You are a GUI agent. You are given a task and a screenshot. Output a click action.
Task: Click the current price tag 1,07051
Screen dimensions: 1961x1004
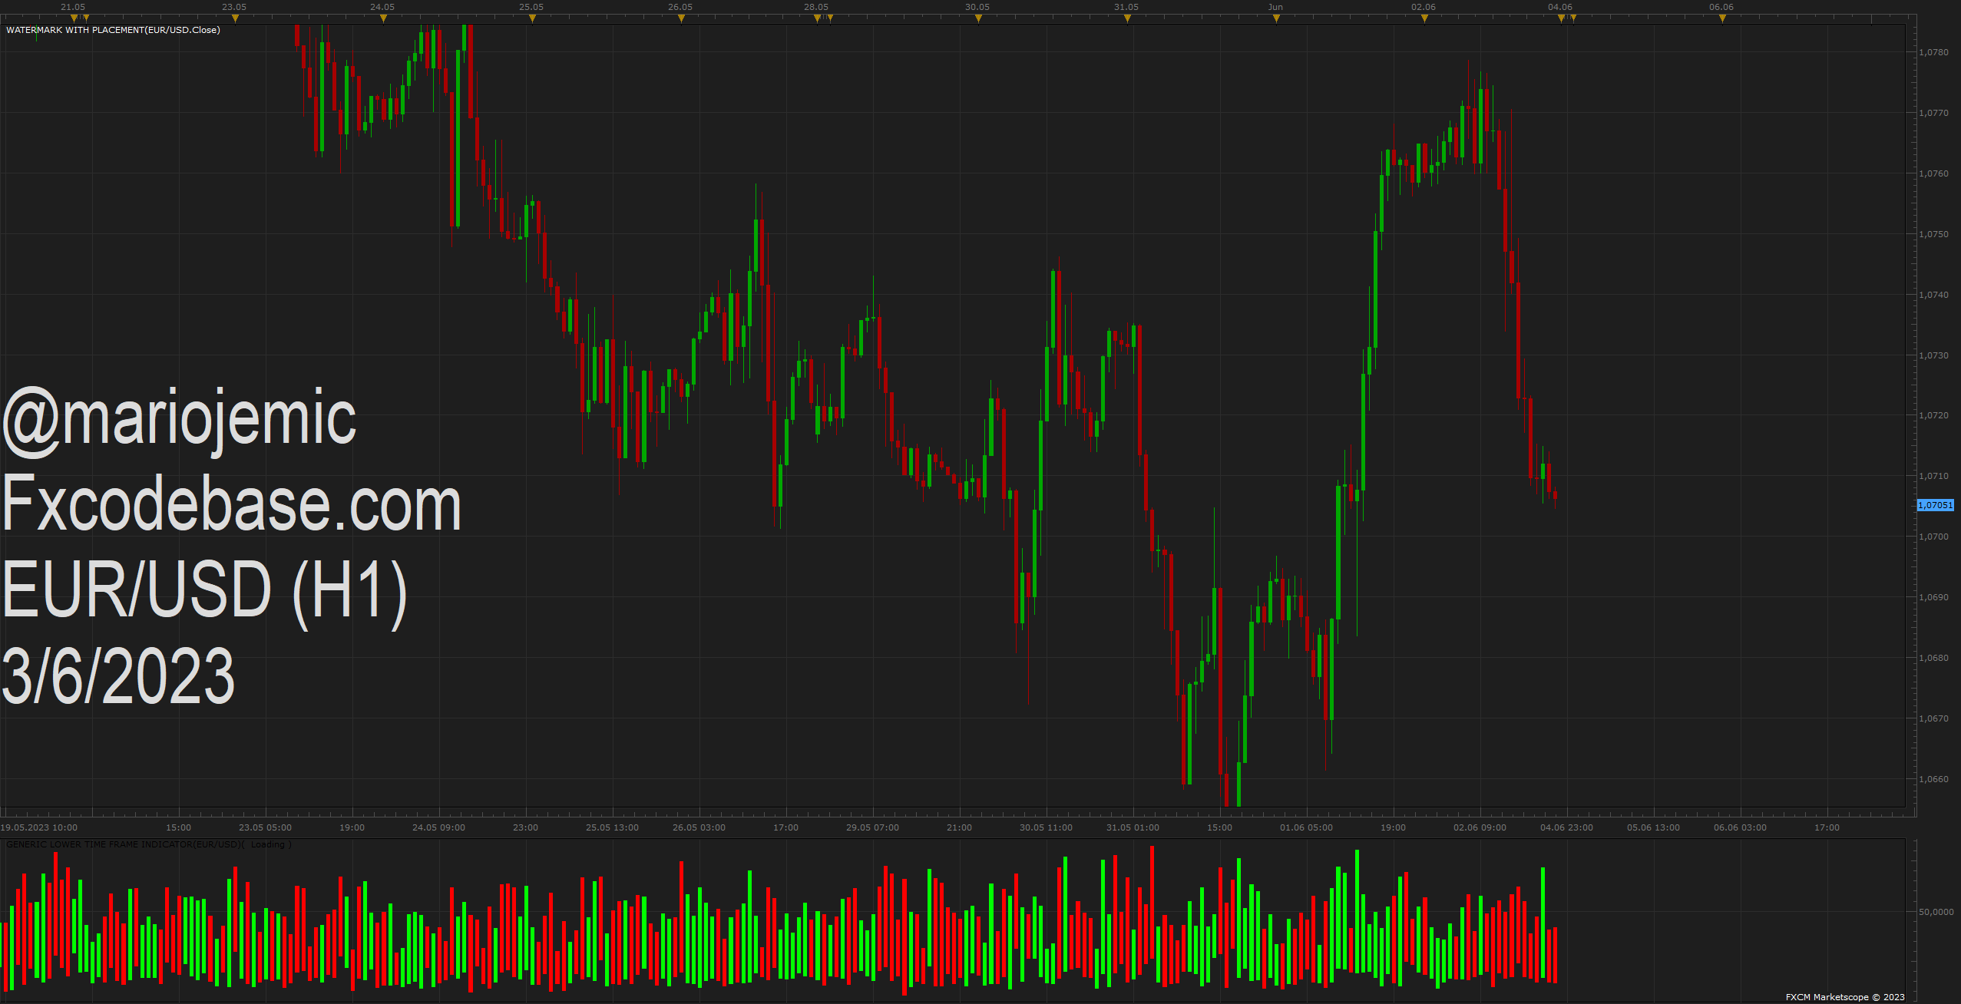[1935, 505]
